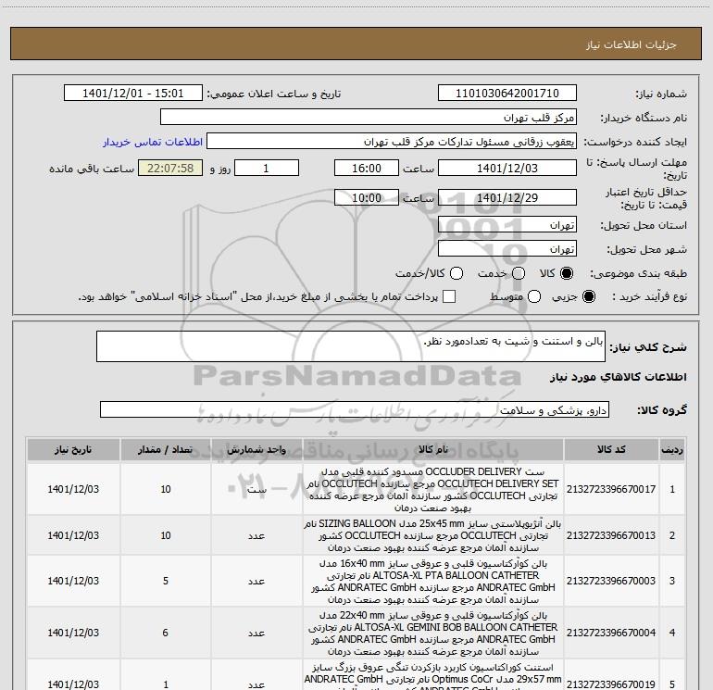Screen dimensions: 713x690
Task: Click the OCCLUDER DELIVERY set product name
Action: [433, 489]
